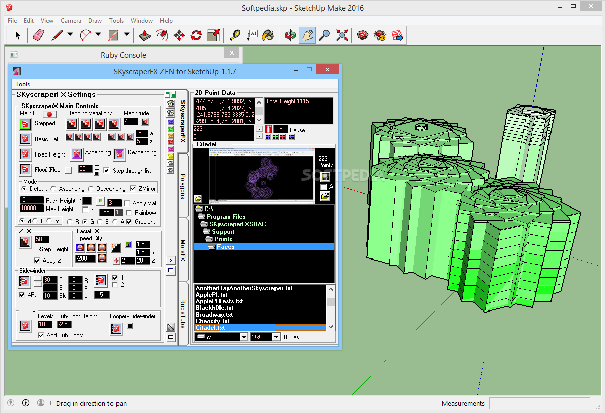
Task: Click the Descending FX icon
Action: 119,153
